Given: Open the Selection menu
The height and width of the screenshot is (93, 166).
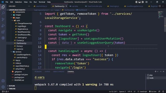Looking at the screenshot, I should pyautogui.click(x=18, y=2).
